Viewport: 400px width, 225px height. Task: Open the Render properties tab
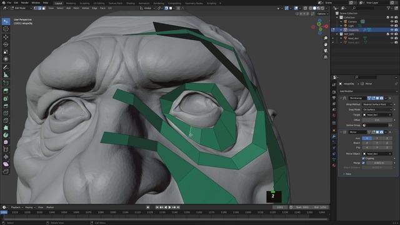(x=334, y=92)
